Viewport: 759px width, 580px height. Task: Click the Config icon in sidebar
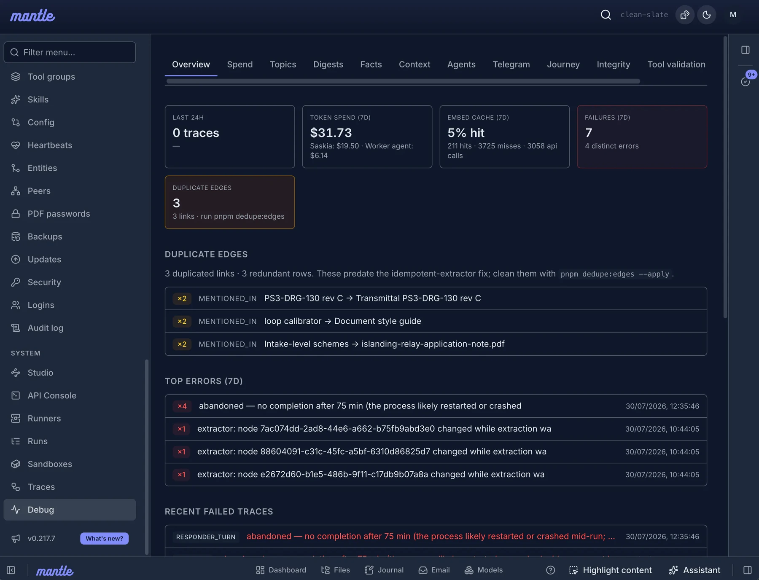[16, 122]
